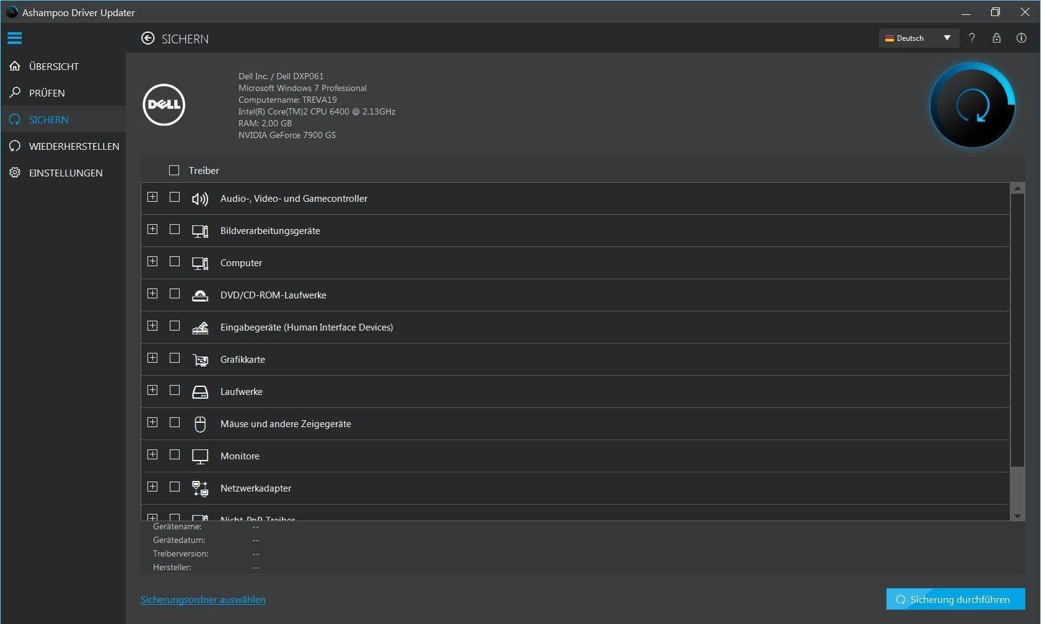Go to the ÜBERSICHT section
The image size is (1042, 624).
click(x=63, y=66)
